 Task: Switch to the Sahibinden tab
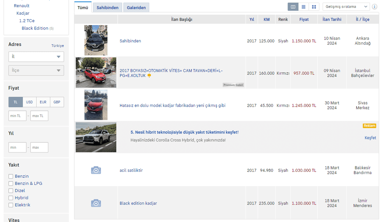pyautogui.click(x=107, y=8)
